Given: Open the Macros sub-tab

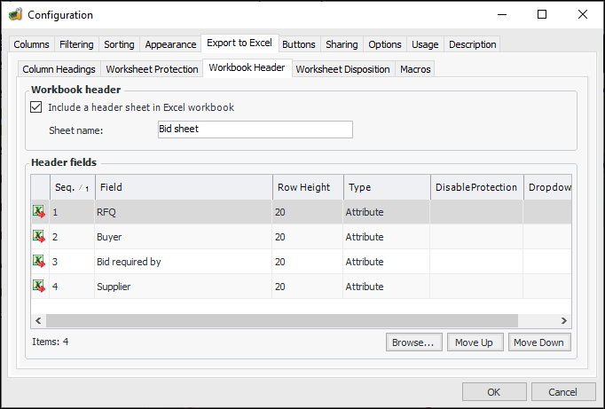Looking at the screenshot, I should point(415,69).
